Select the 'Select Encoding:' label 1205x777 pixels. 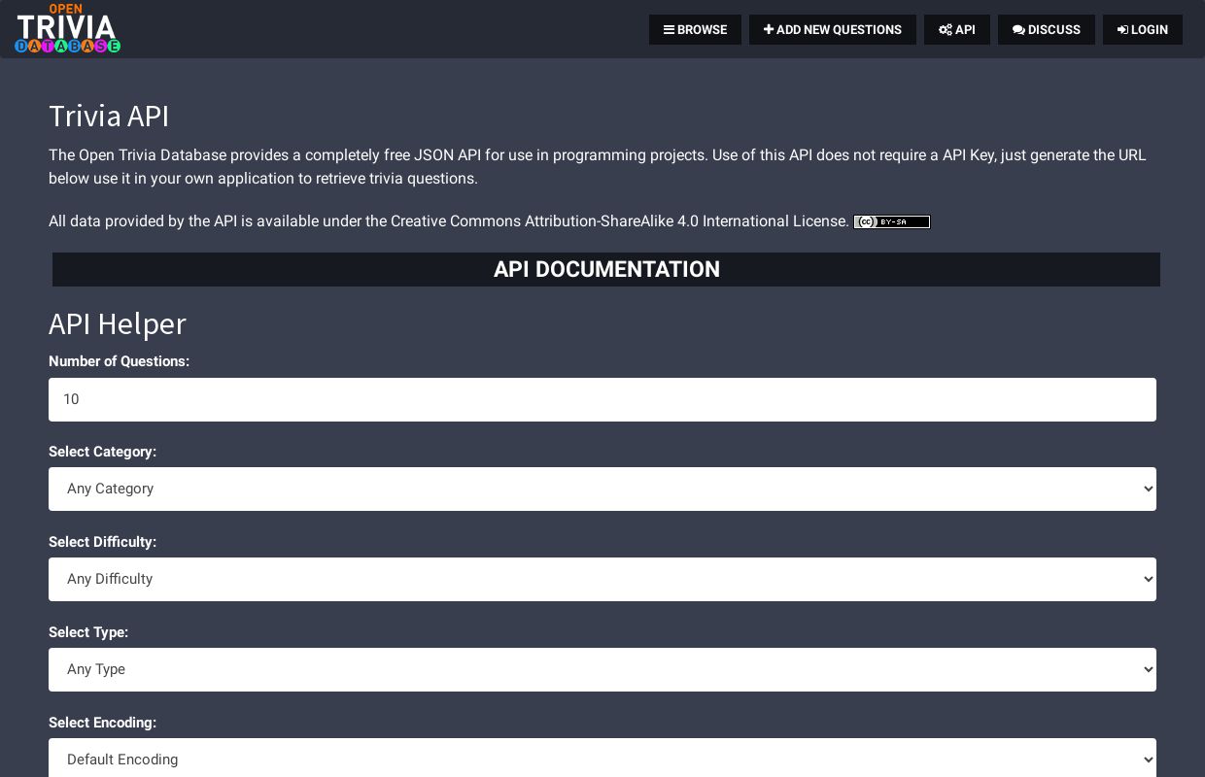pos(102,723)
